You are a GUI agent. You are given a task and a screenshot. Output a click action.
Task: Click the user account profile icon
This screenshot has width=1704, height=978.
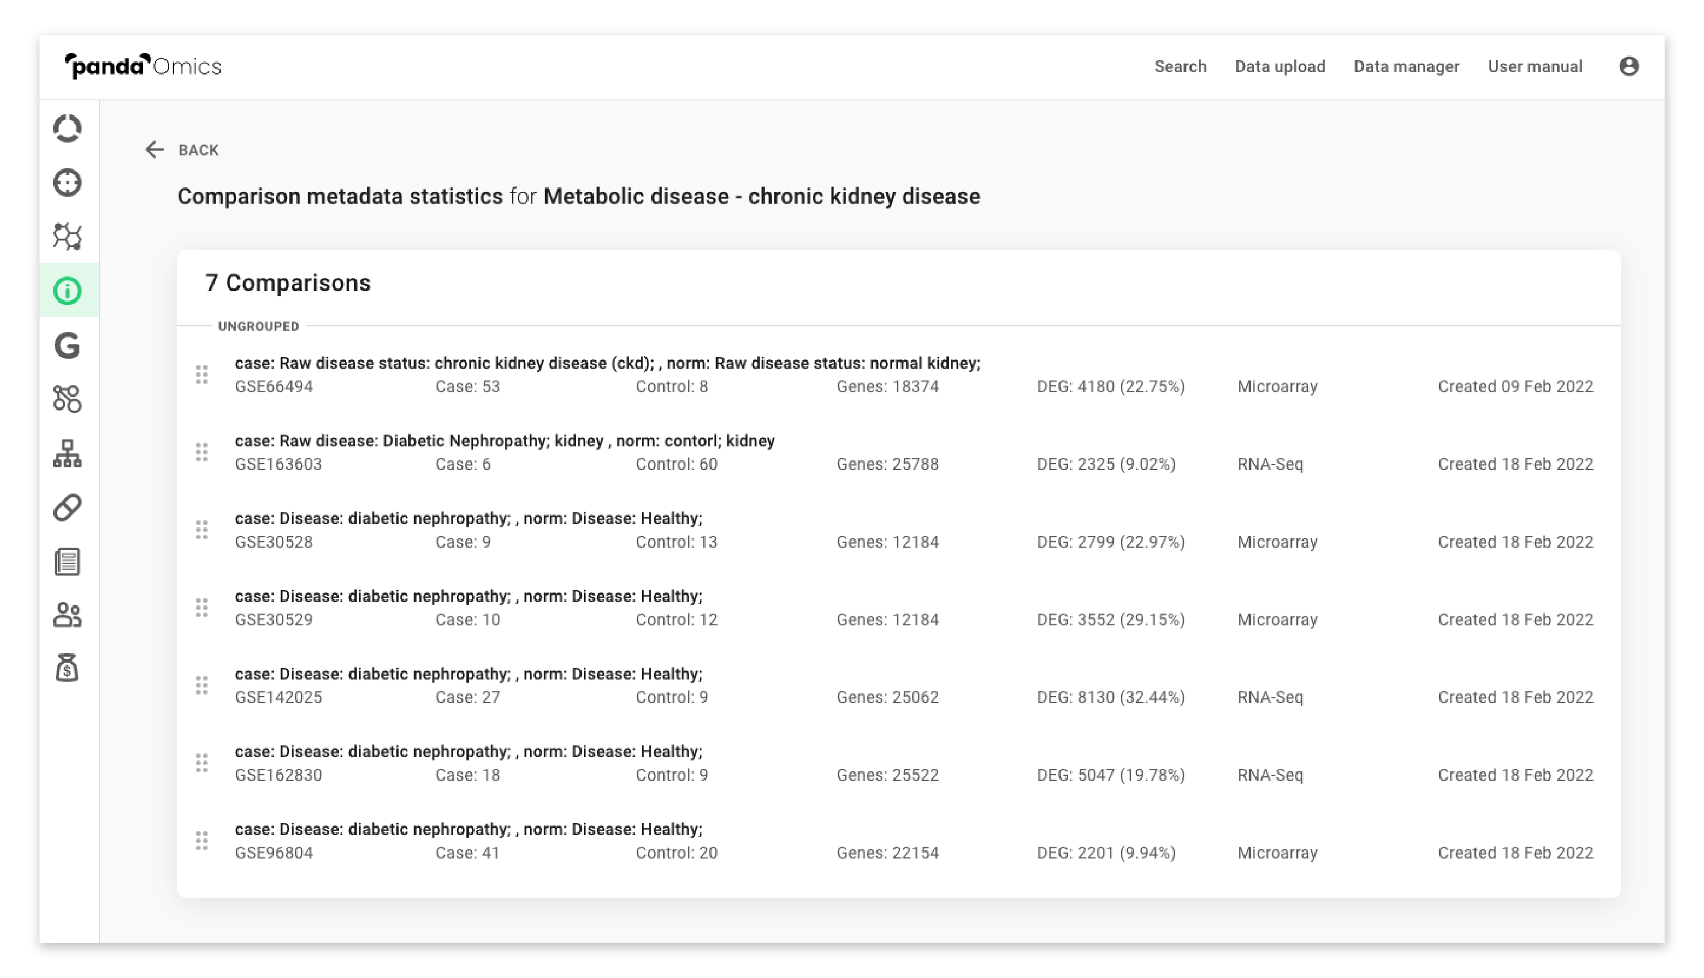click(1628, 66)
